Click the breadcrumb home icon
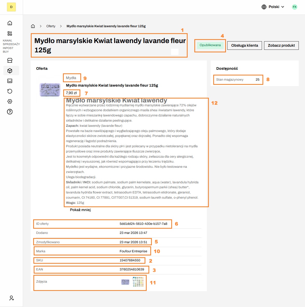The width and height of the screenshot is (305, 307). pos(33,26)
